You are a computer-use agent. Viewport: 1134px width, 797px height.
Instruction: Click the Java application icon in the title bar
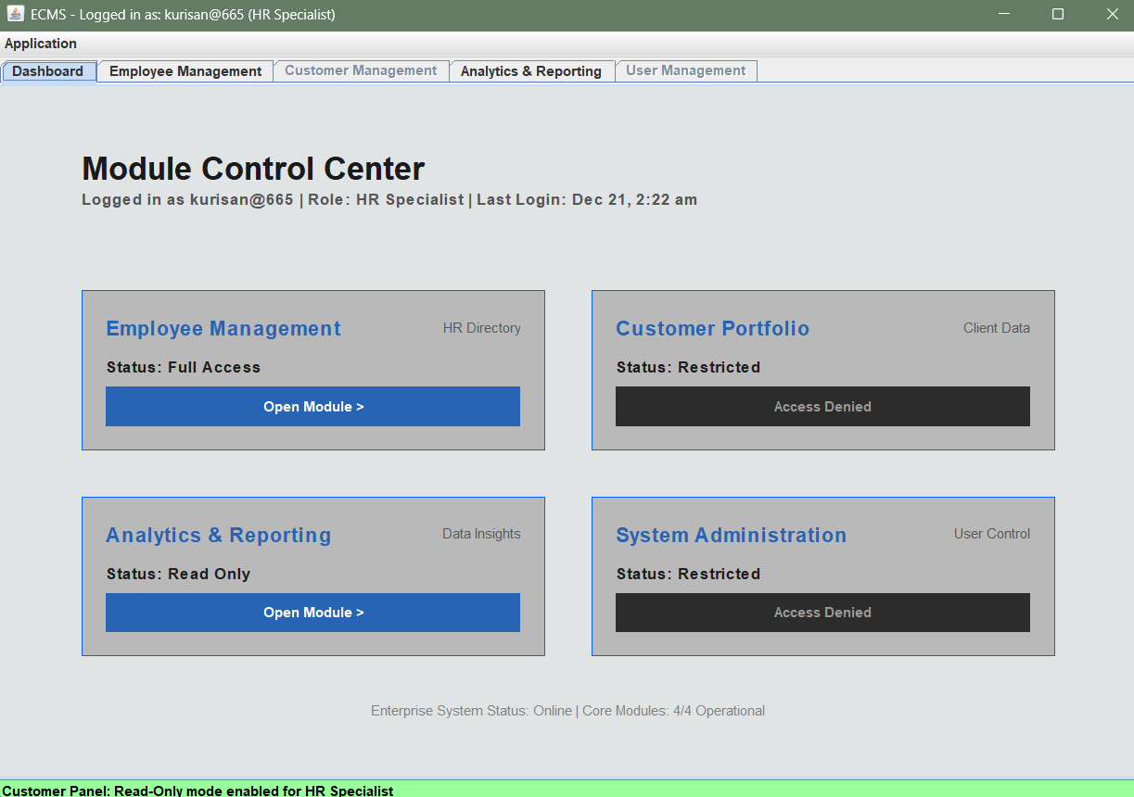pyautogui.click(x=13, y=14)
